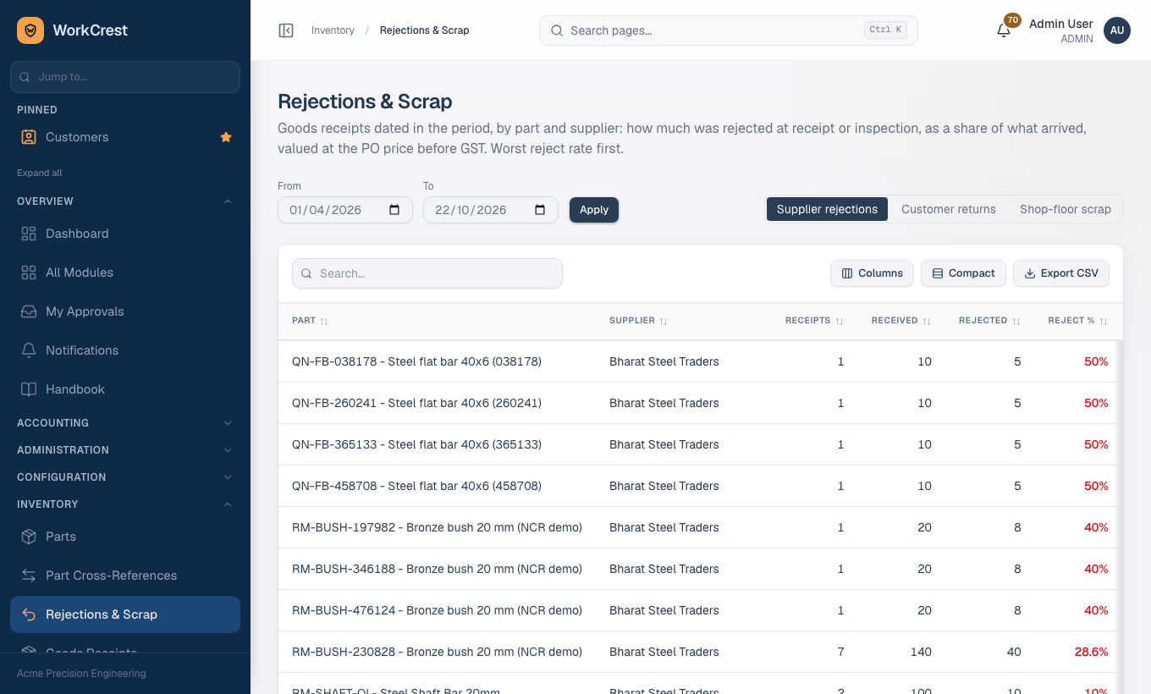
Task: Expand the Administration section
Action: 125,450
